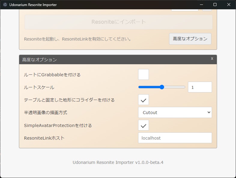Enable ルートにGrabbableを付ける checkbox
Viewport: 236px width, 178px height.
(144, 74)
